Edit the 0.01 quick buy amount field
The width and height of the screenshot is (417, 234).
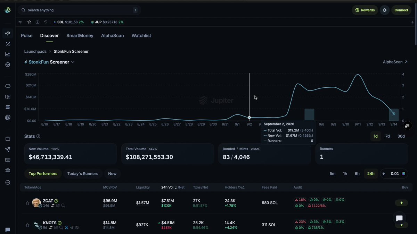click(395, 174)
